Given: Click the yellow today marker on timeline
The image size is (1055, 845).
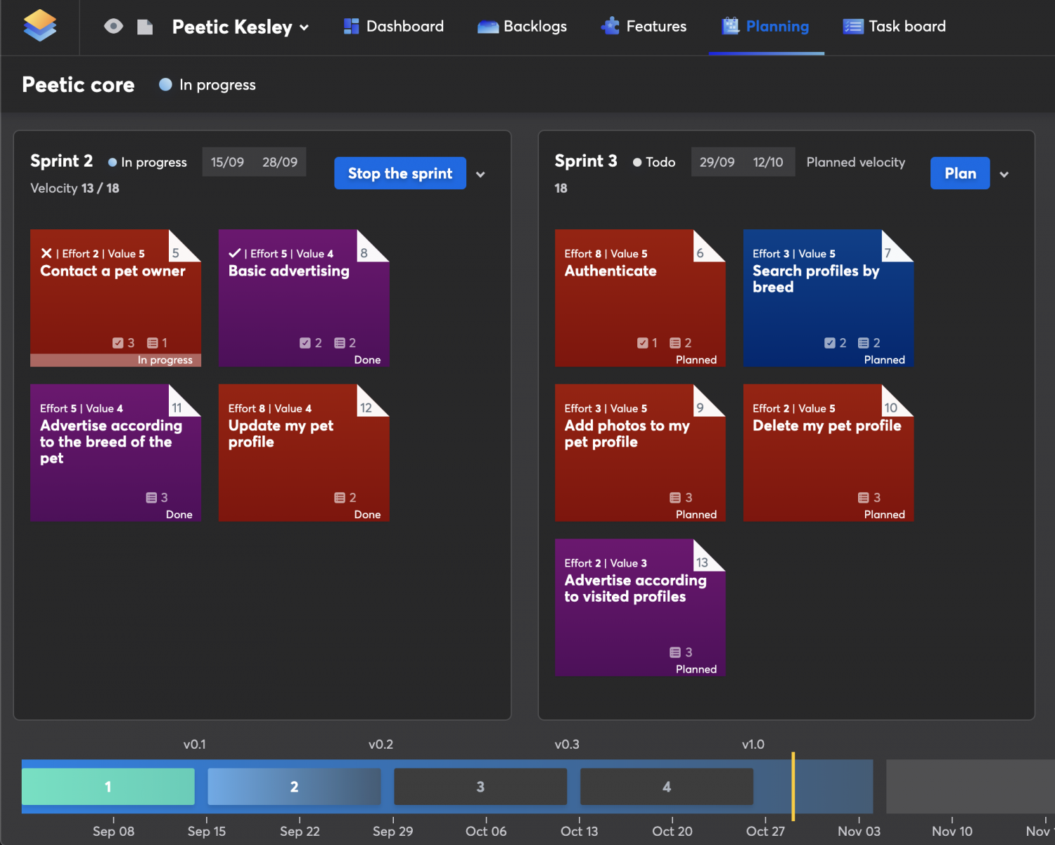Looking at the screenshot, I should [x=793, y=786].
